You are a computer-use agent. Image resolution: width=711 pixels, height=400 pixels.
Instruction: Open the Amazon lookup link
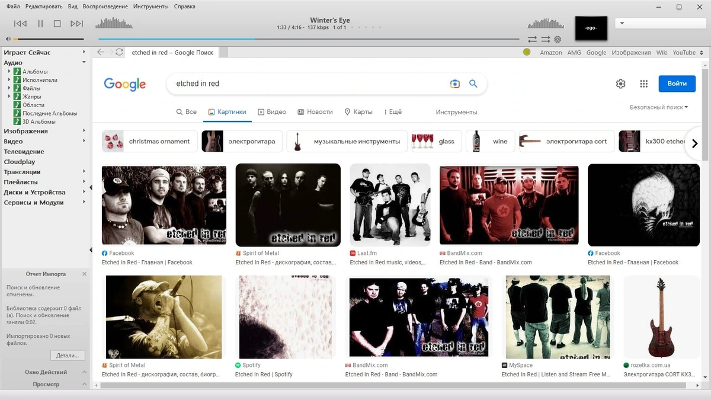(x=551, y=53)
